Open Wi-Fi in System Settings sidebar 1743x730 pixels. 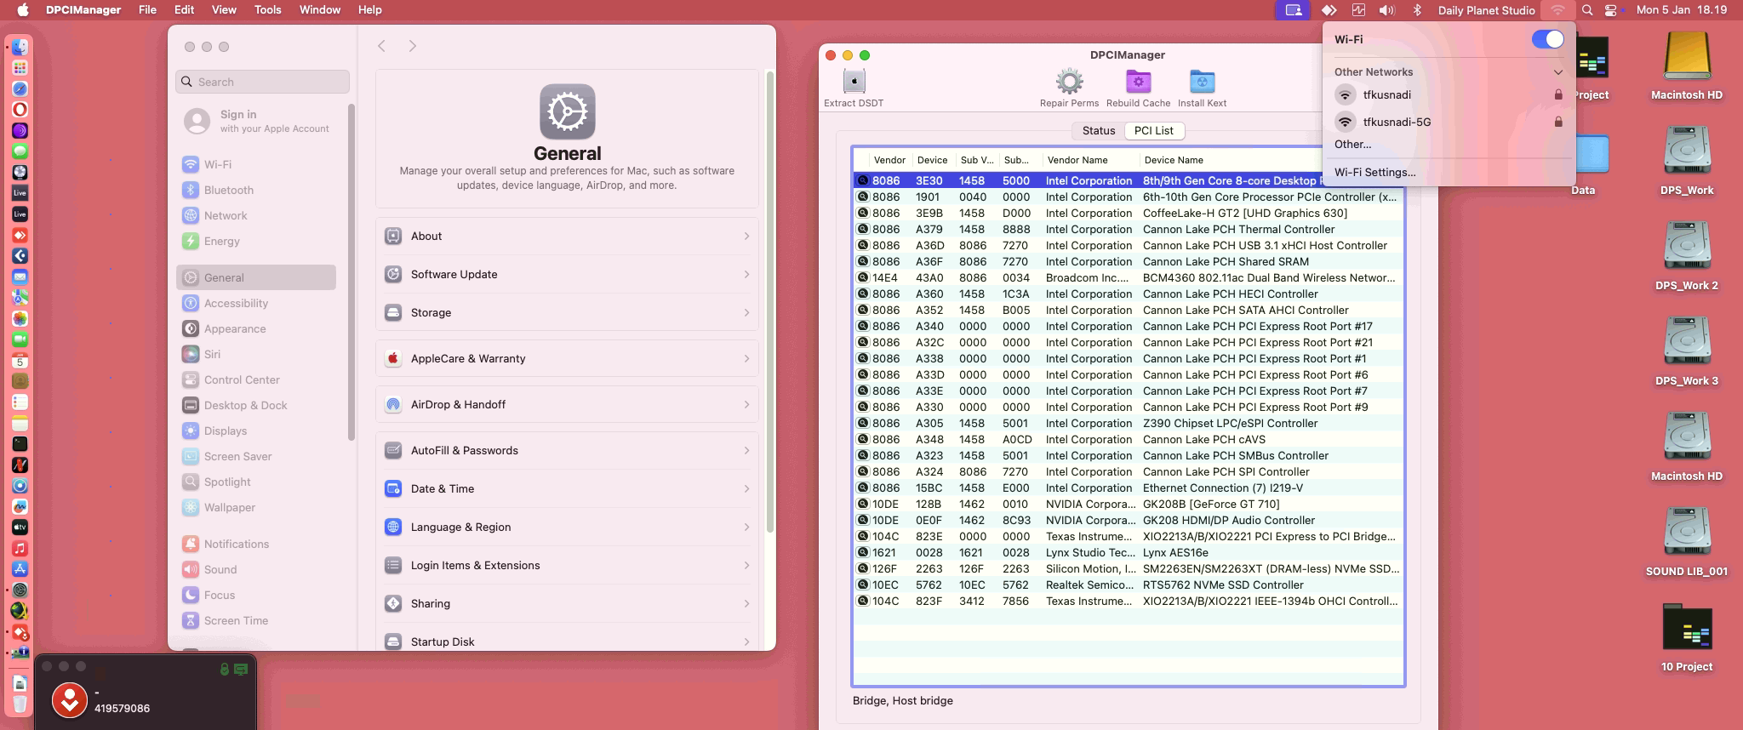256,164
